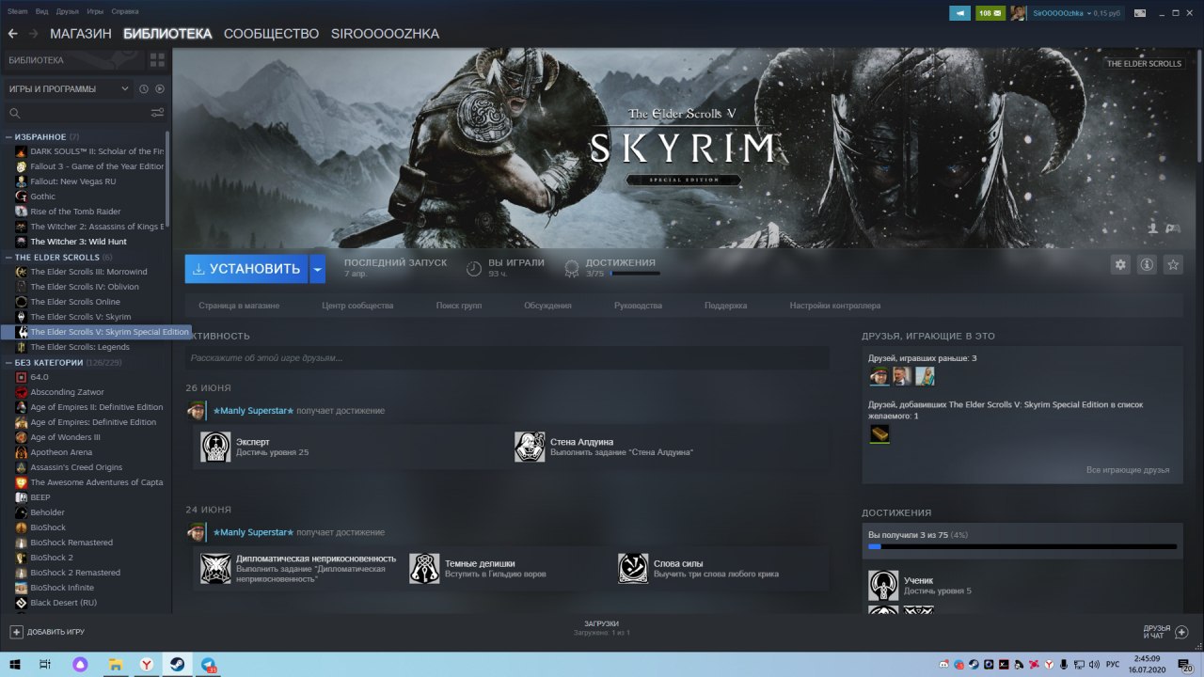Open Дипломатическая неприкосновенность achievement icon
This screenshot has width=1204, height=677.
tap(215, 568)
